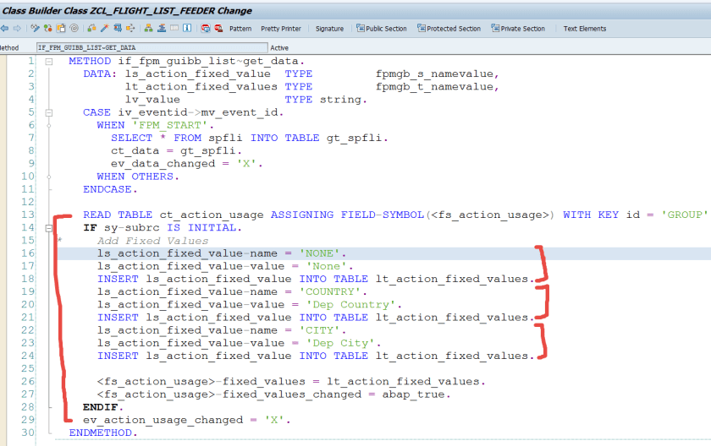Open the method Signature

pos(329,29)
